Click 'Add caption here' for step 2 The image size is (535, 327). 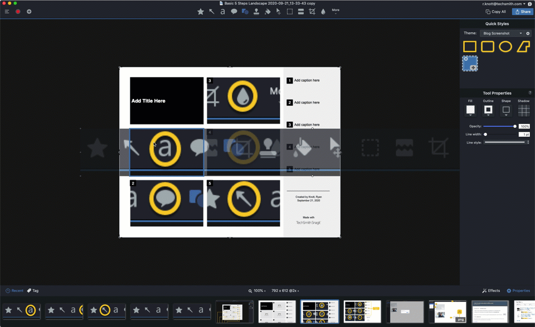pyautogui.click(x=307, y=102)
